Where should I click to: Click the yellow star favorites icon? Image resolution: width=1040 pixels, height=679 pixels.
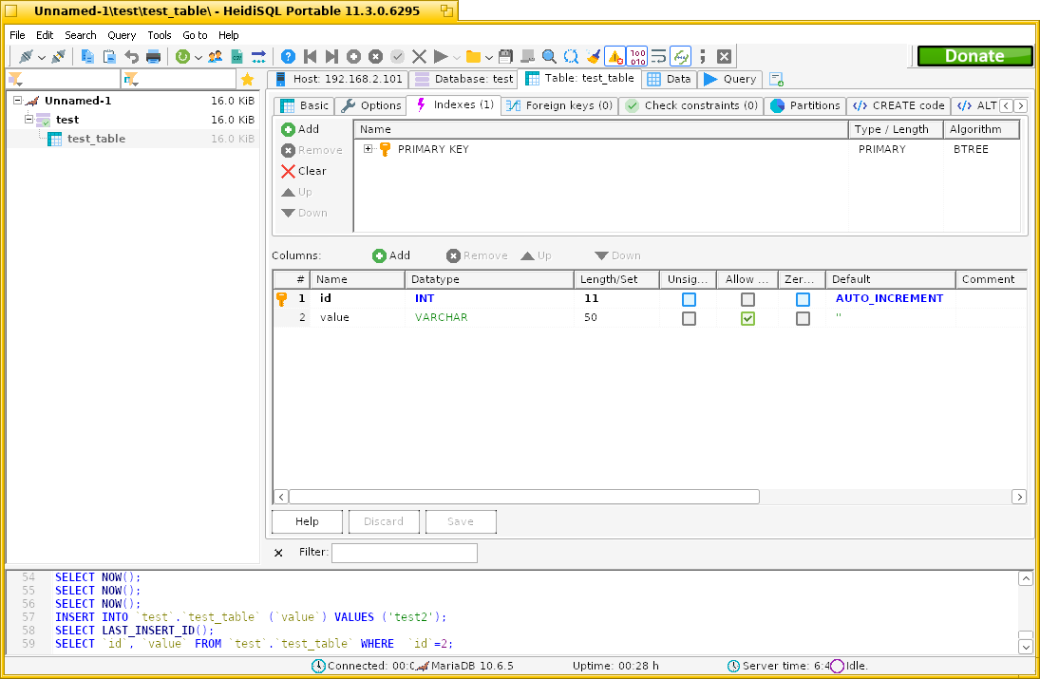tap(247, 80)
